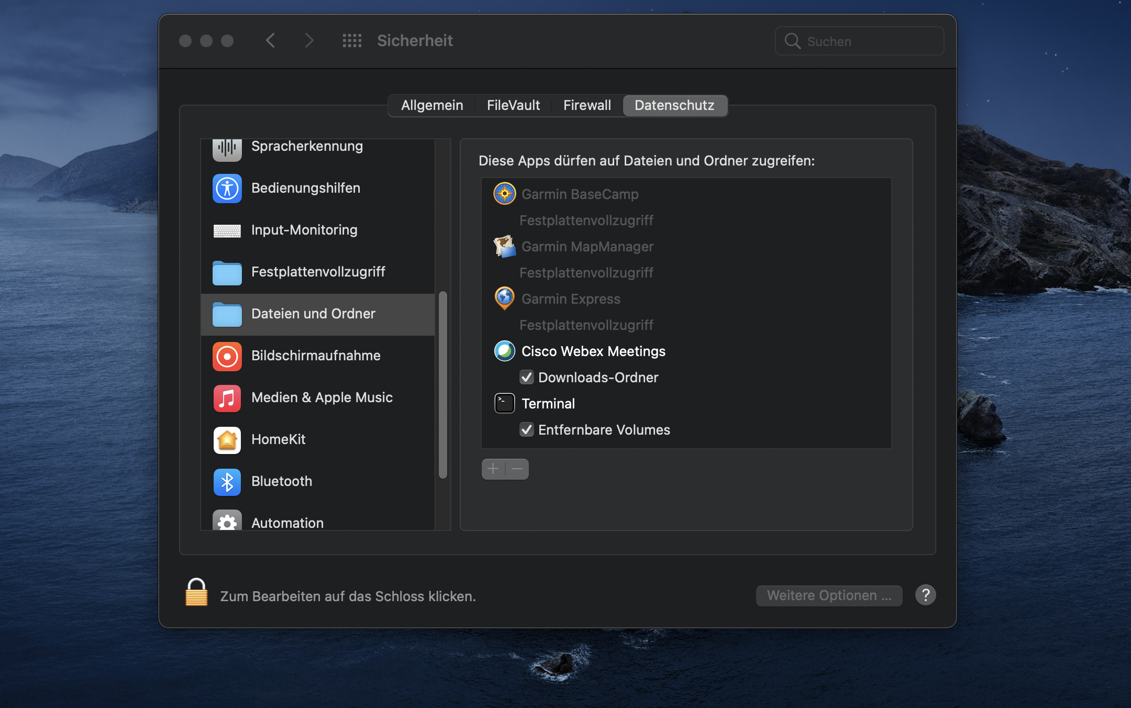Viewport: 1131px width, 708px height.
Task: Click the Weitere Optionen button
Action: (x=828, y=595)
